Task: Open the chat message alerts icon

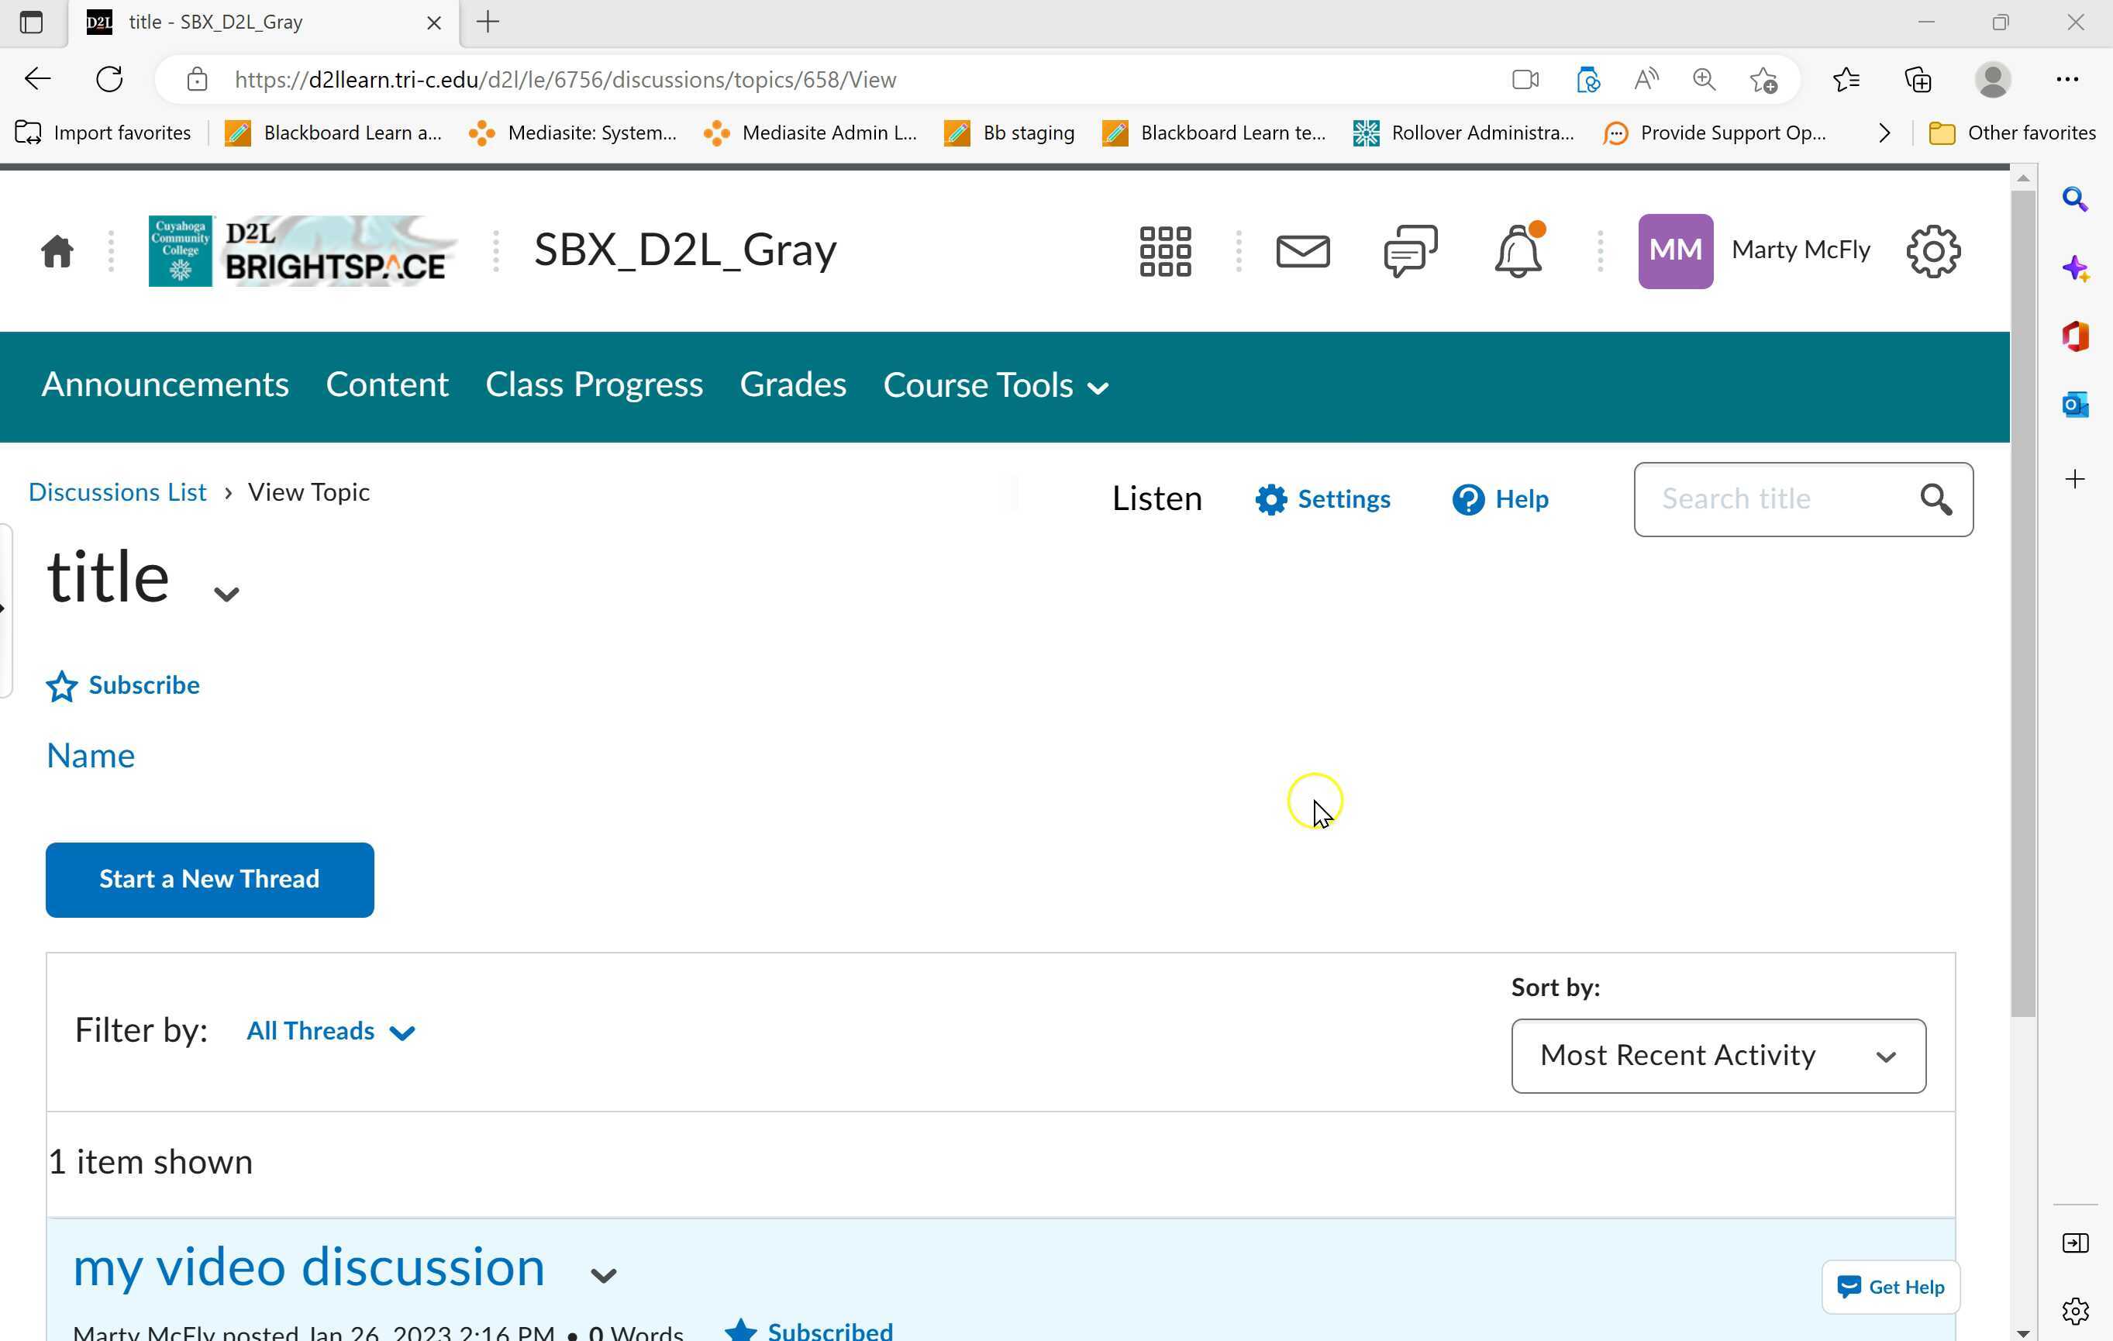Action: click(x=1409, y=251)
